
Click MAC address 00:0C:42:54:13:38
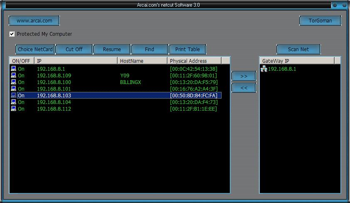tap(194, 69)
